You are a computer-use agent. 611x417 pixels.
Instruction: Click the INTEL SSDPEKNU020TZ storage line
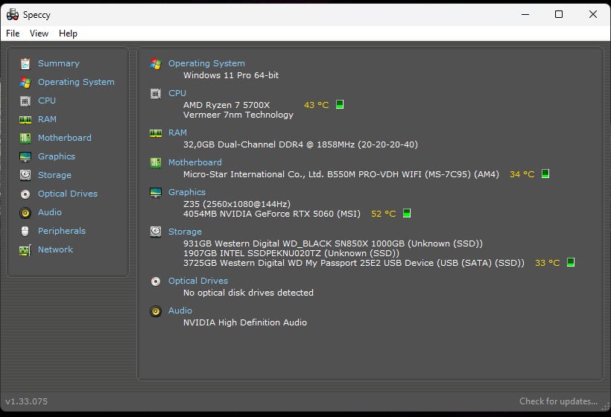click(x=291, y=253)
